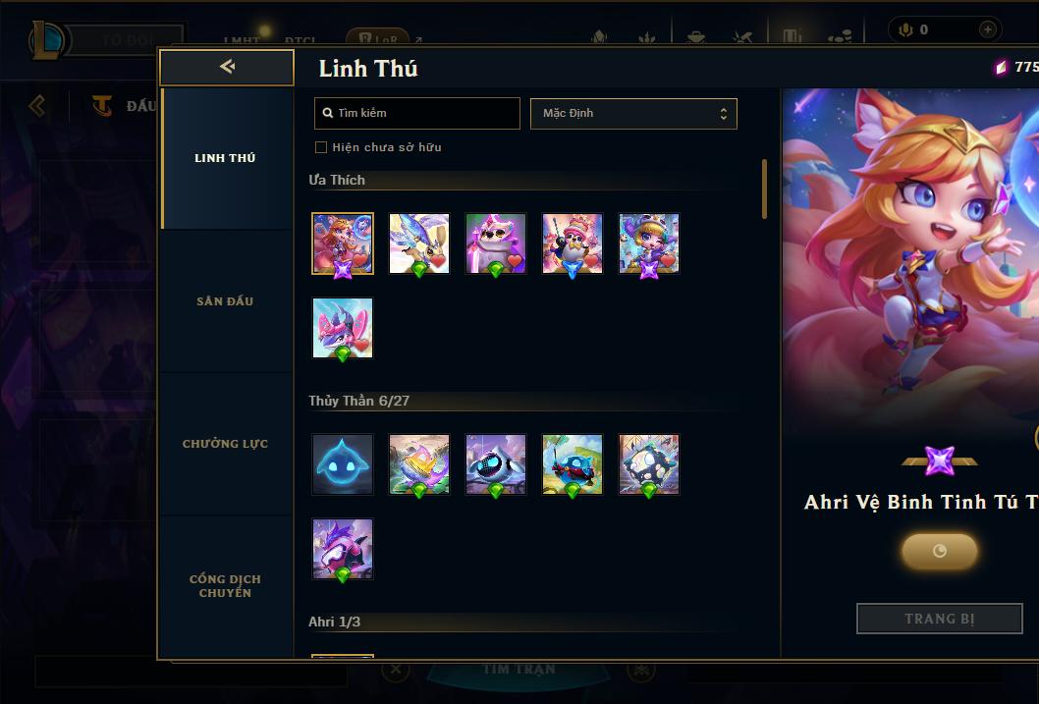Select the LINH THÚ sidebar tab
The height and width of the screenshot is (704, 1039).
coord(225,158)
